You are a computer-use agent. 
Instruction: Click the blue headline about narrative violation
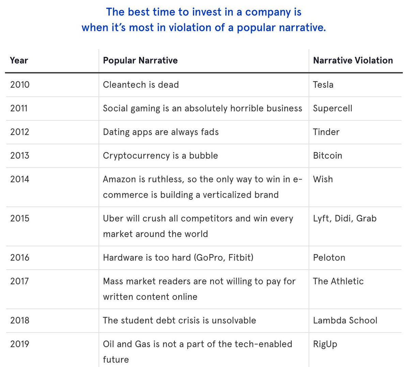pyautogui.click(x=204, y=20)
